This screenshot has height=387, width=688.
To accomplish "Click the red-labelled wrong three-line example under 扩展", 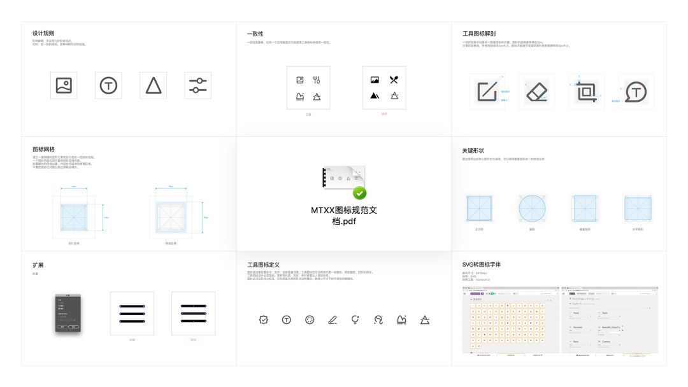I will (x=194, y=313).
